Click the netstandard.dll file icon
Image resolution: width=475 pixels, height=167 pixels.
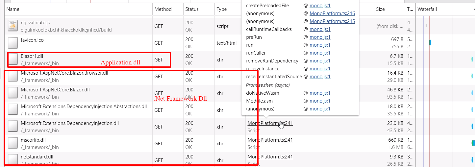pyautogui.click(x=13, y=159)
